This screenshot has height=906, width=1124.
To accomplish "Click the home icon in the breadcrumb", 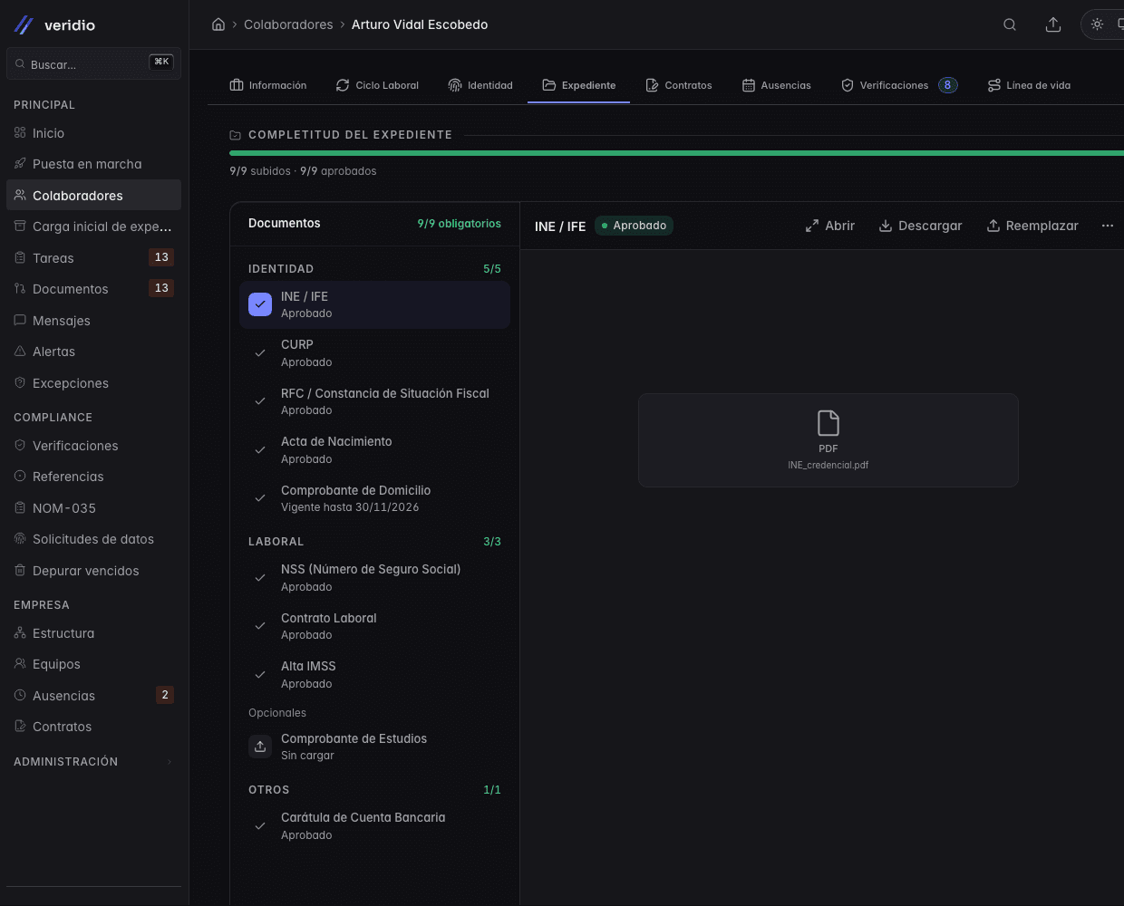I will (x=218, y=24).
